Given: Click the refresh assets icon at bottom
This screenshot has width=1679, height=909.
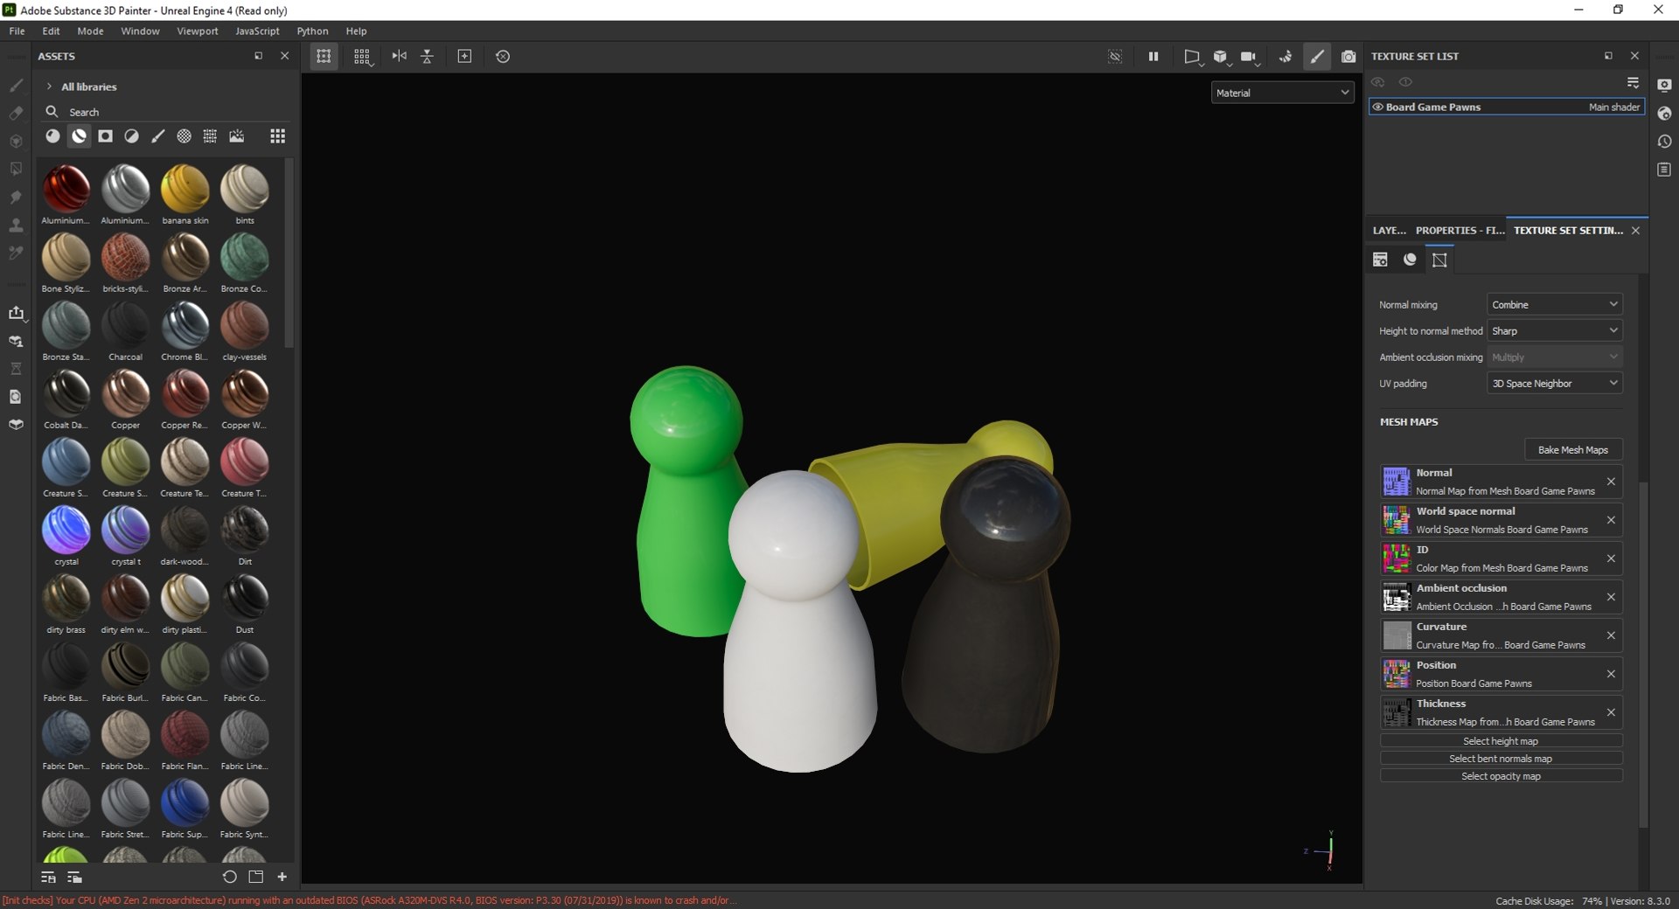Looking at the screenshot, I should 229,877.
